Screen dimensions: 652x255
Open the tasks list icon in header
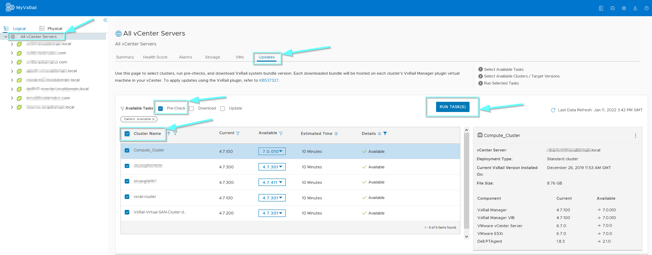point(601,8)
